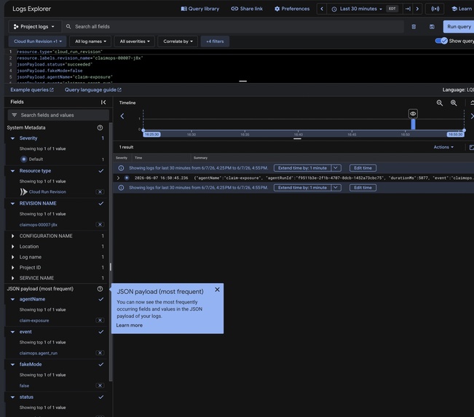Collapse the status field

click(x=12, y=397)
